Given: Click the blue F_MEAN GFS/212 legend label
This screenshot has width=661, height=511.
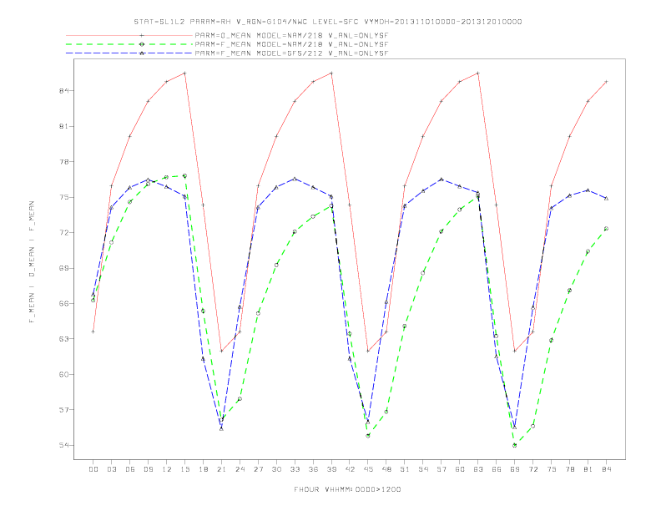Looking at the screenshot, I should point(291,53).
